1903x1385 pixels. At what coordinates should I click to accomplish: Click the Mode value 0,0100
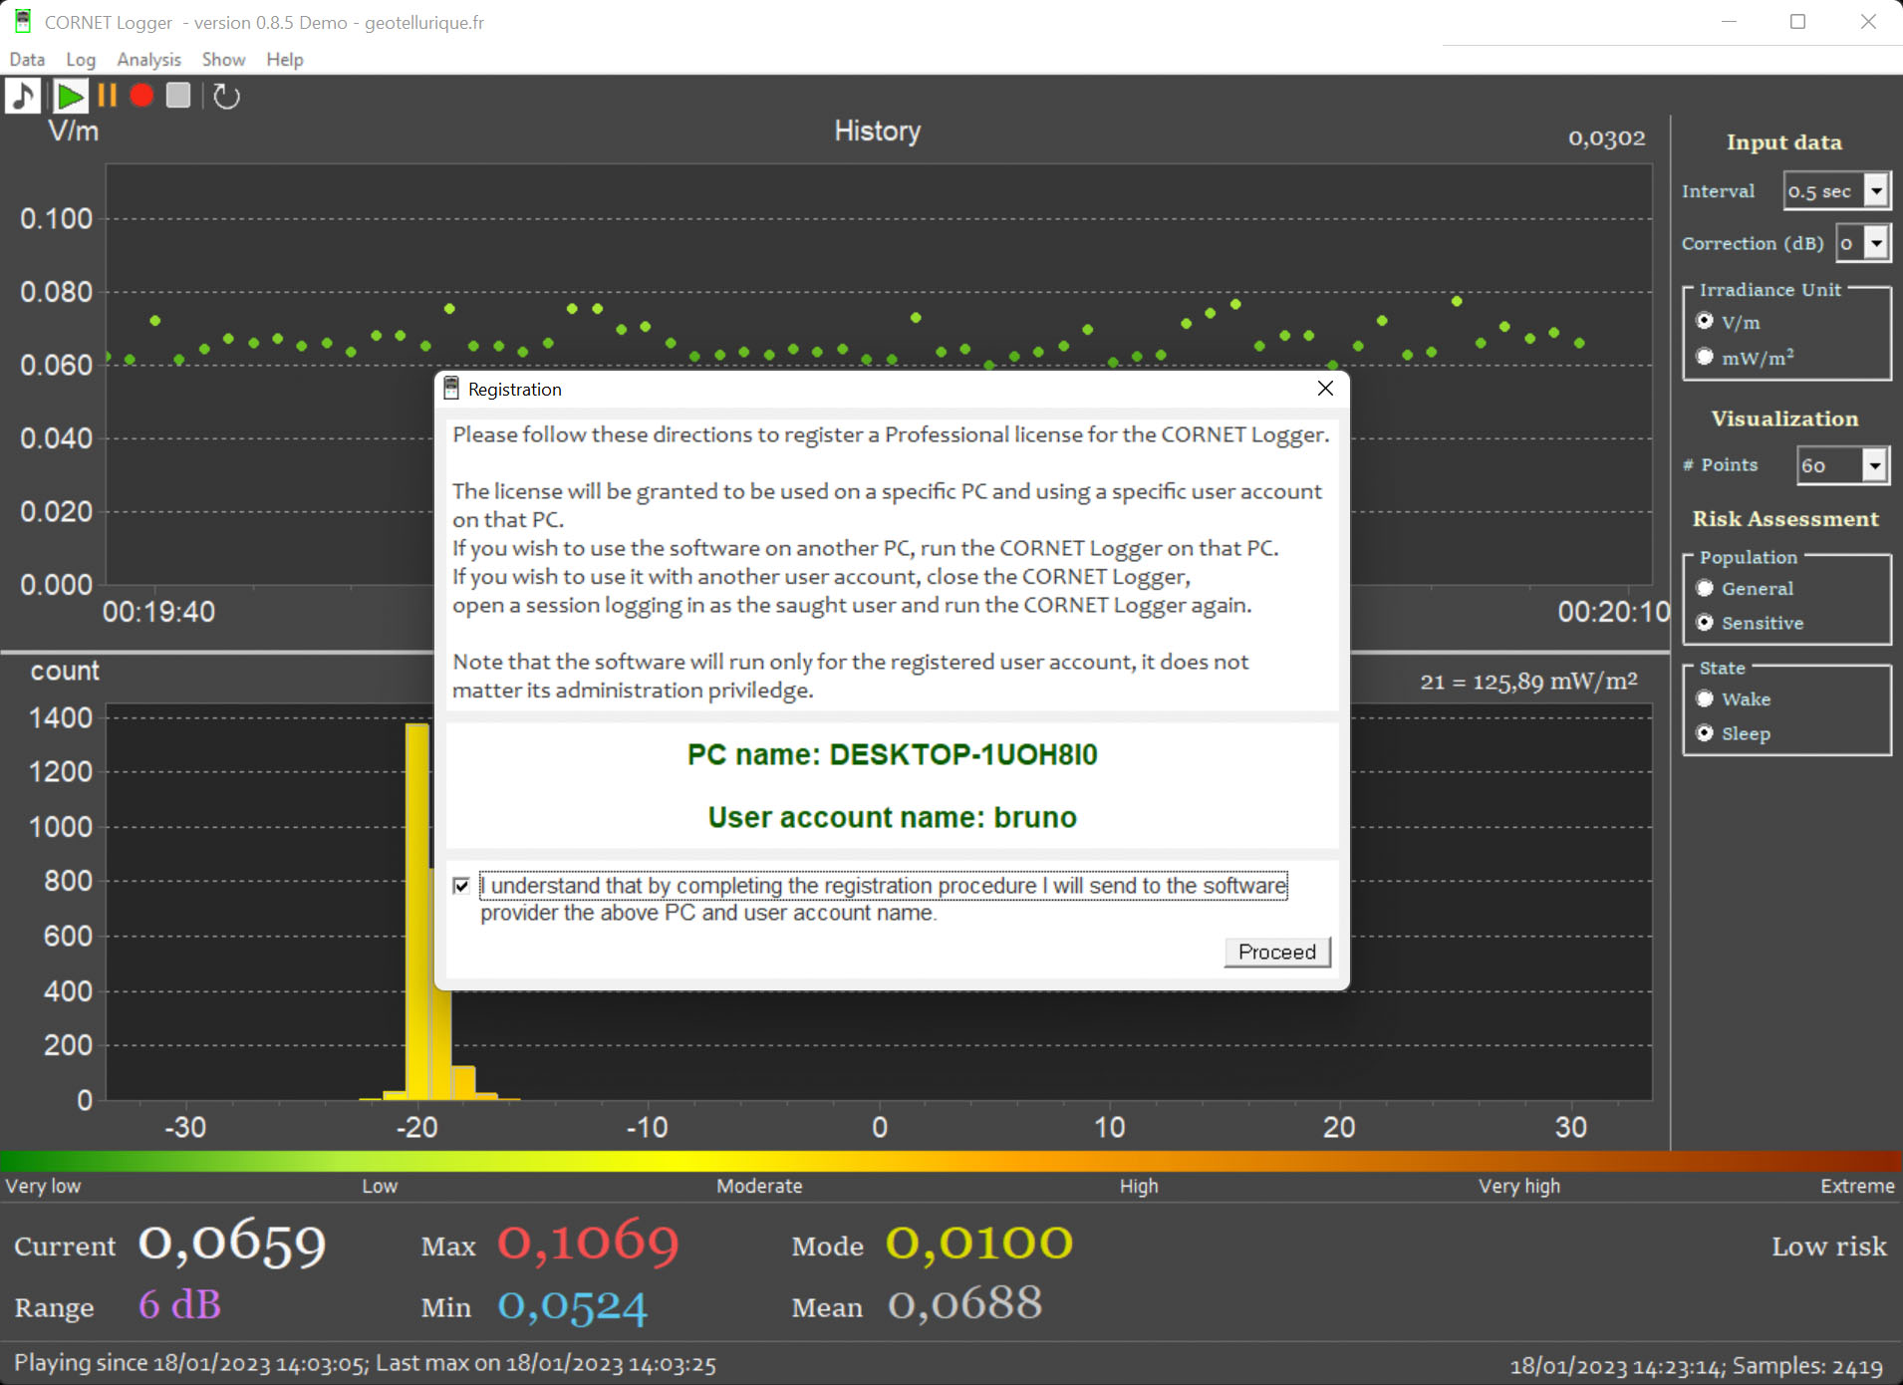[979, 1243]
